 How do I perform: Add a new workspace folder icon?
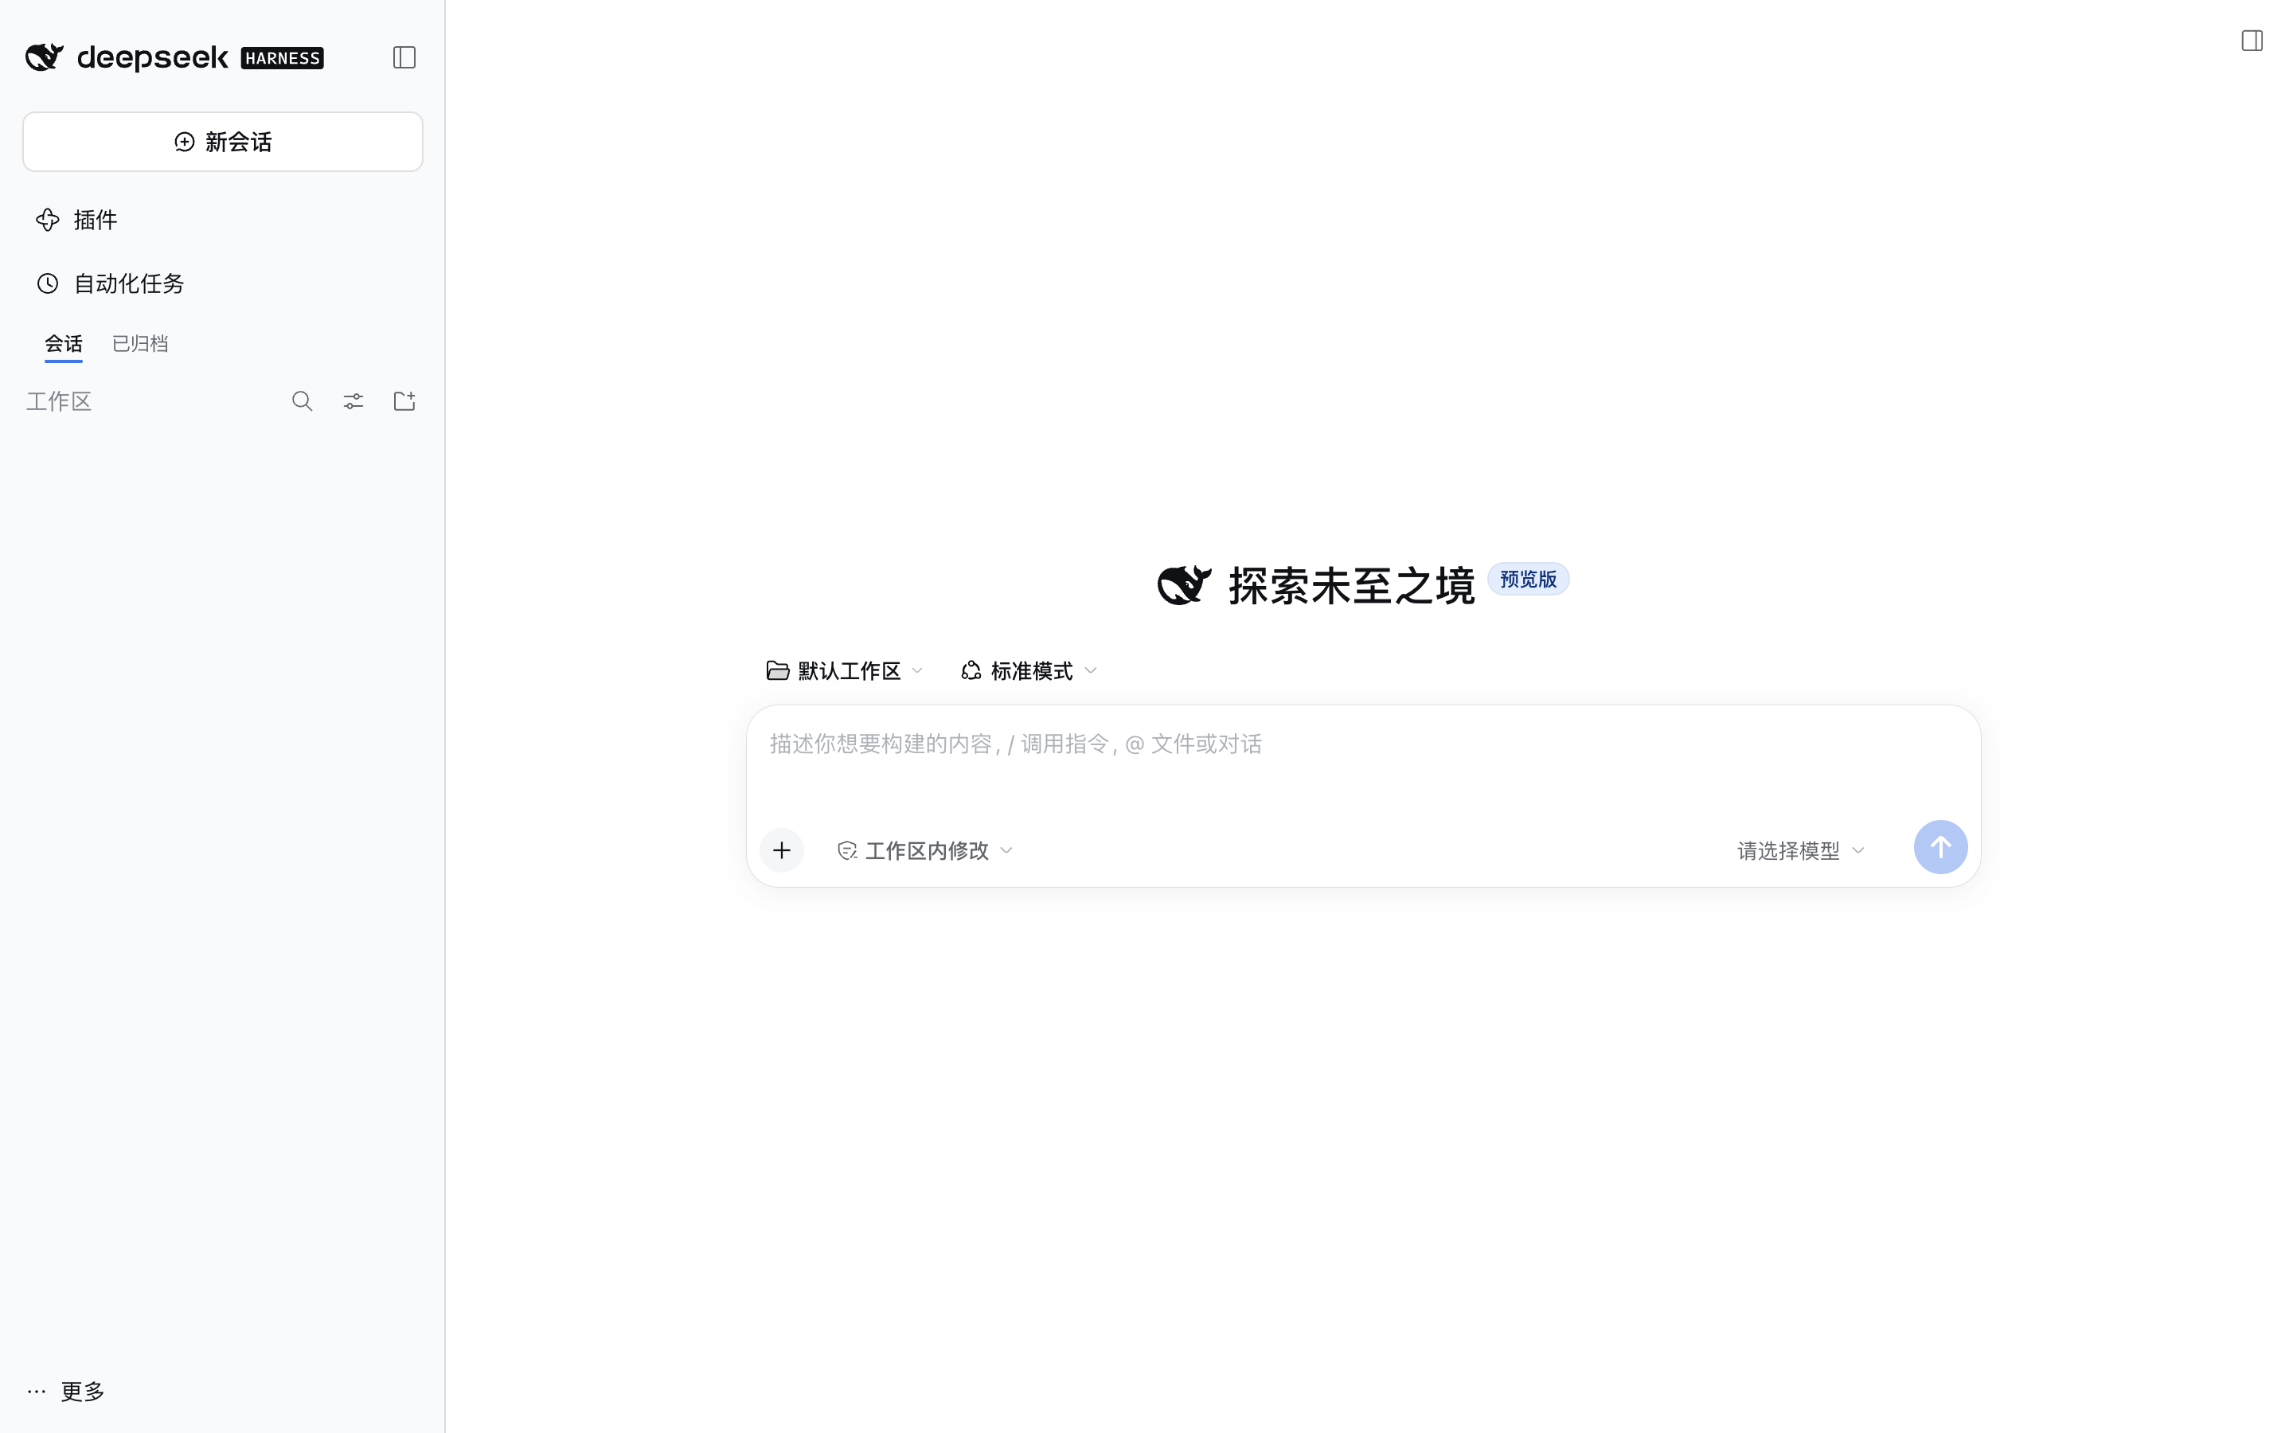(x=404, y=402)
